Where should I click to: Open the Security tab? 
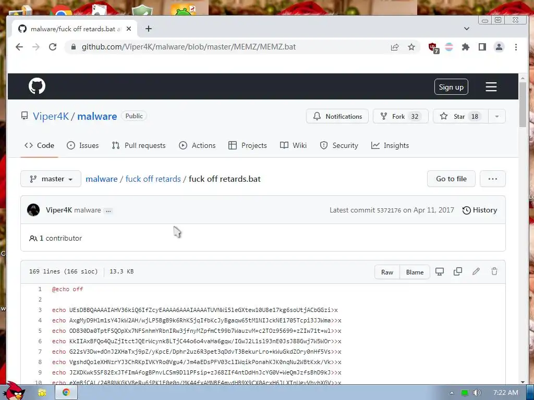(x=339, y=146)
